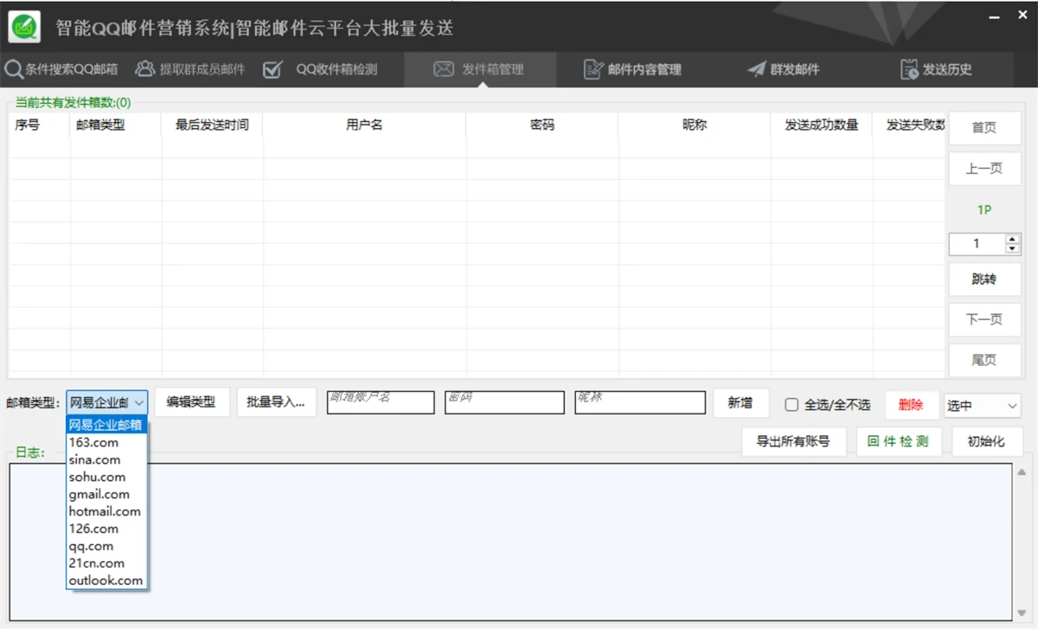The height and width of the screenshot is (629, 1038).
Task: Click the 发件箱管理 envelope icon
Action: click(x=444, y=69)
